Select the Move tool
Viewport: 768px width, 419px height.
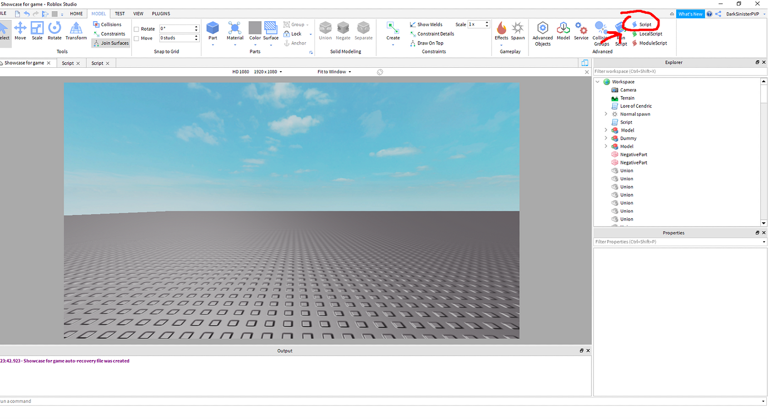[20, 32]
